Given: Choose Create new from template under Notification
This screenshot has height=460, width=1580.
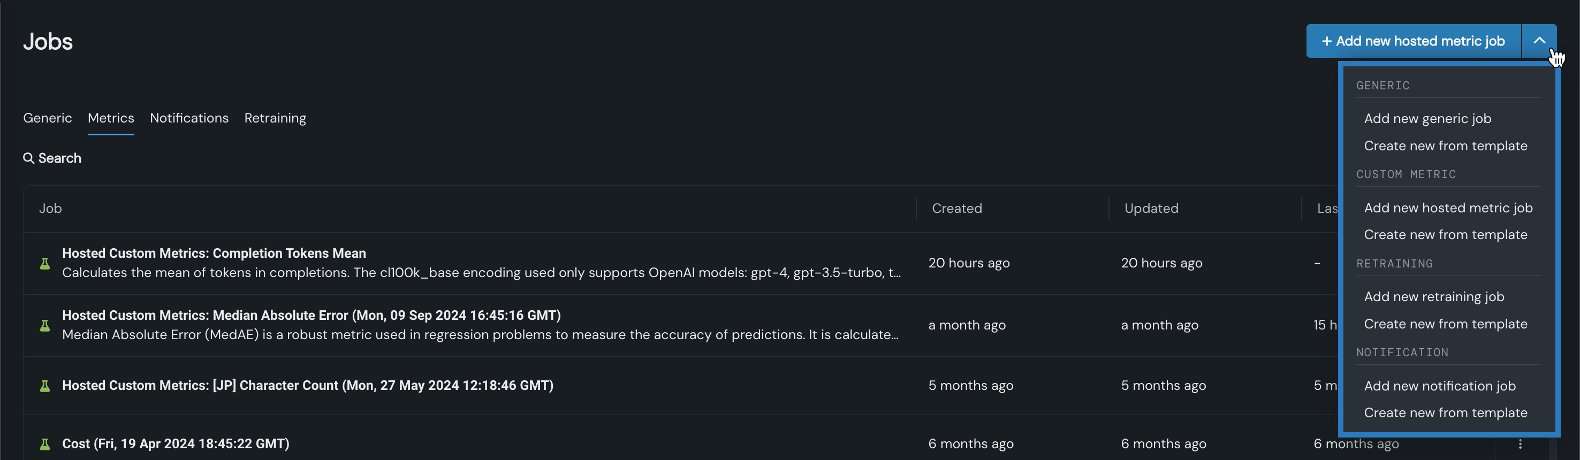Looking at the screenshot, I should pos(1445,413).
